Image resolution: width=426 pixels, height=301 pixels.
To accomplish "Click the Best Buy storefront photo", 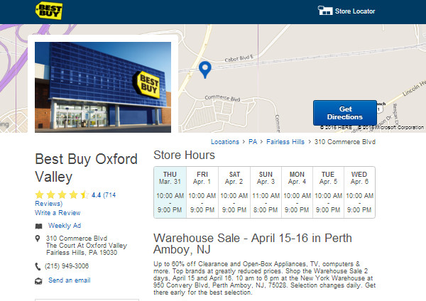I will tap(103, 87).
